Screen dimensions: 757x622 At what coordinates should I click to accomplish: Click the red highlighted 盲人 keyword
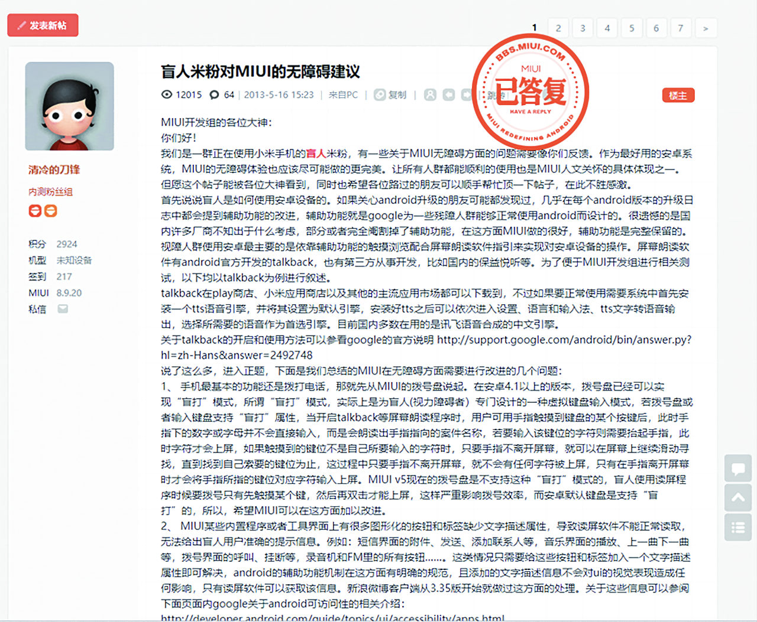[x=316, y=154]
